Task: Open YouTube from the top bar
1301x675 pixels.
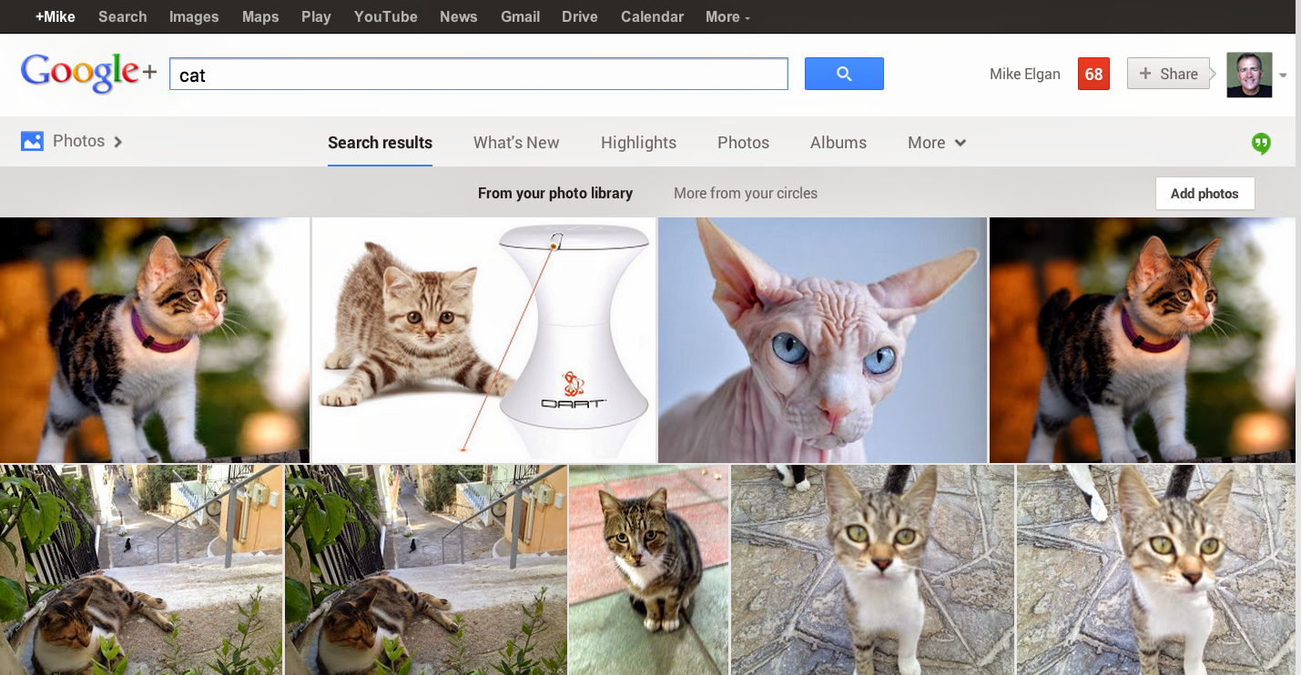Action: (x=385, y=16)
